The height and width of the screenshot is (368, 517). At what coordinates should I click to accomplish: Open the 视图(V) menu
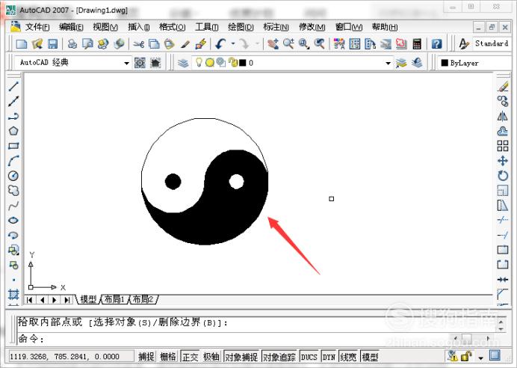pos(105,27)
